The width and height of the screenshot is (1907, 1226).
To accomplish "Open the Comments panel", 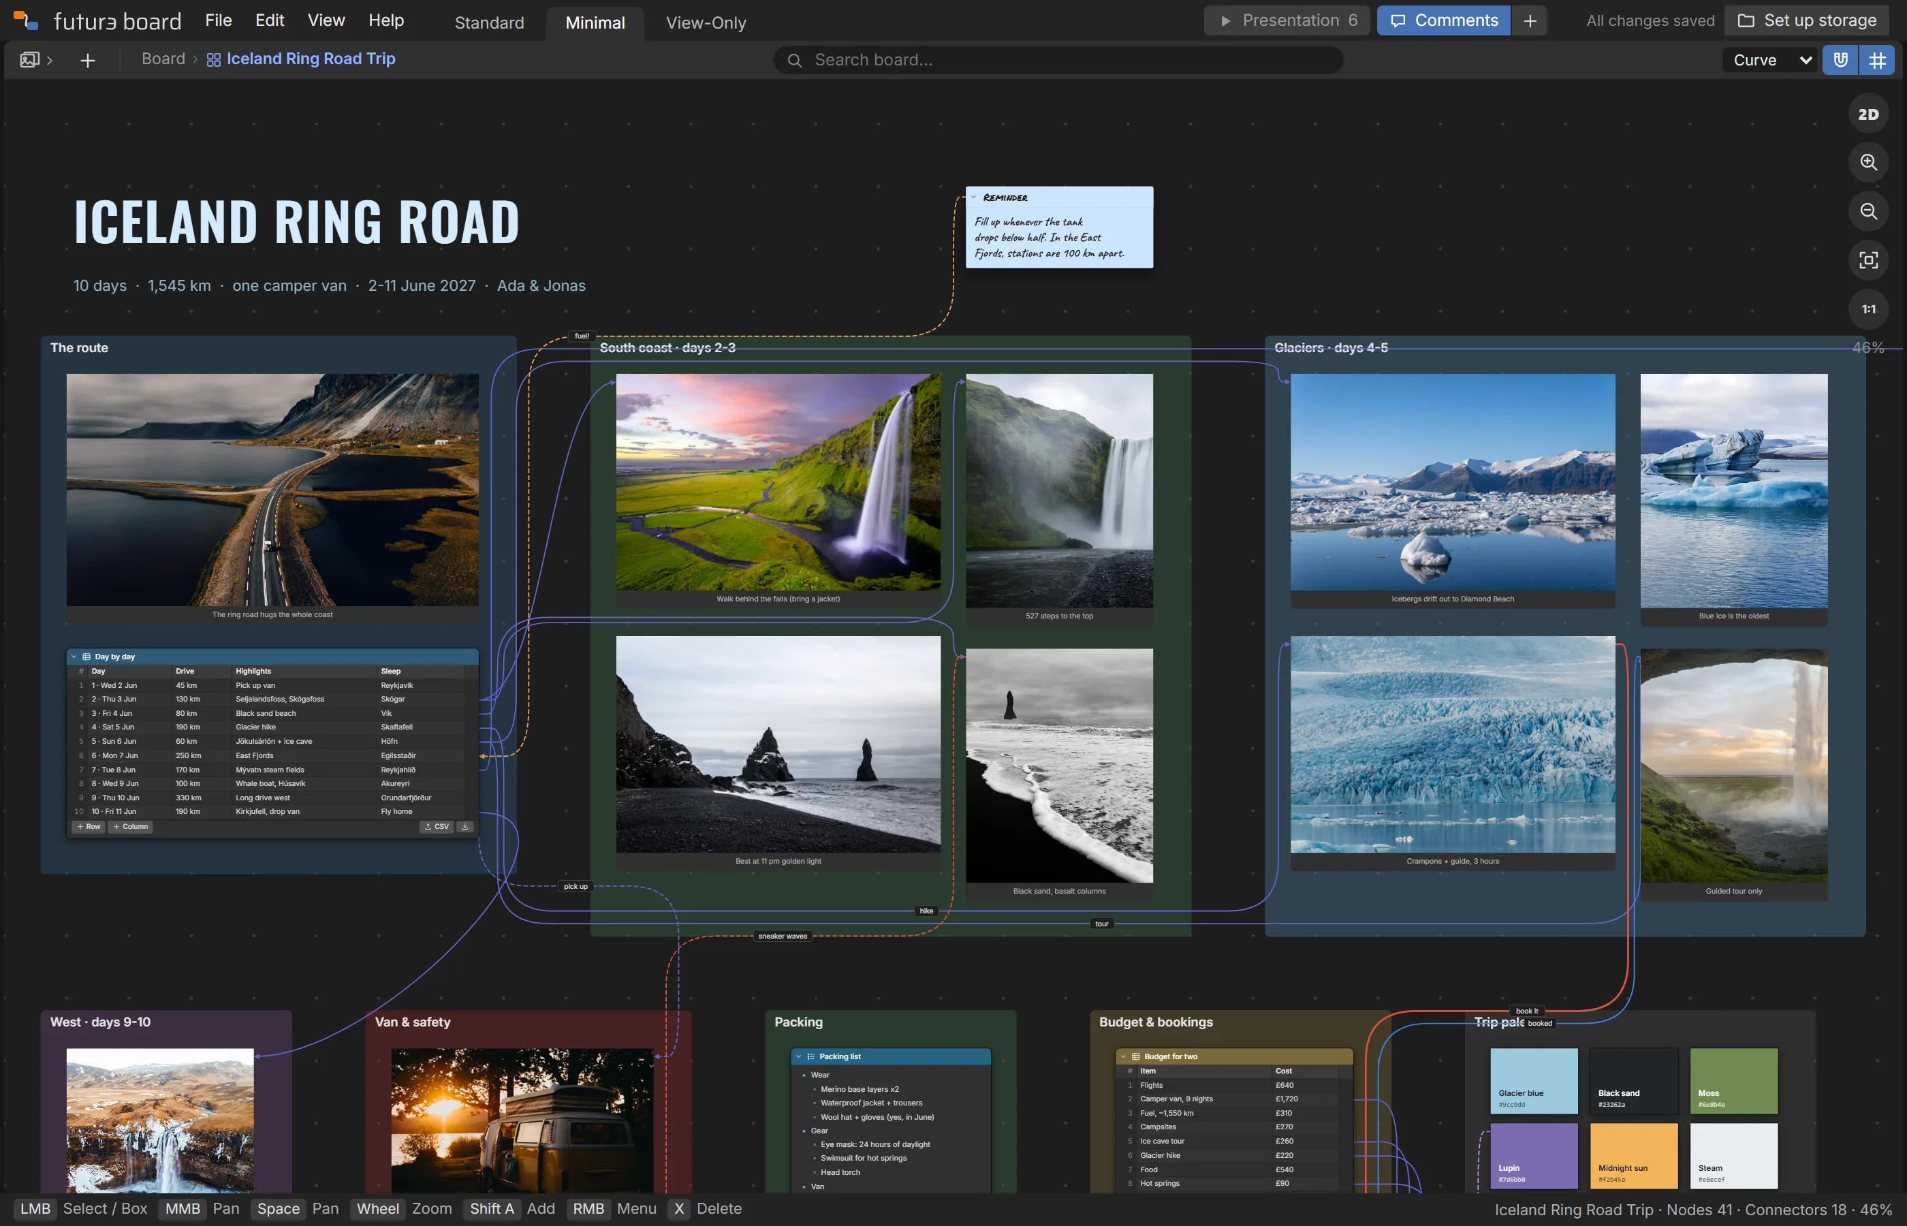I will (x=1443, y=20).
